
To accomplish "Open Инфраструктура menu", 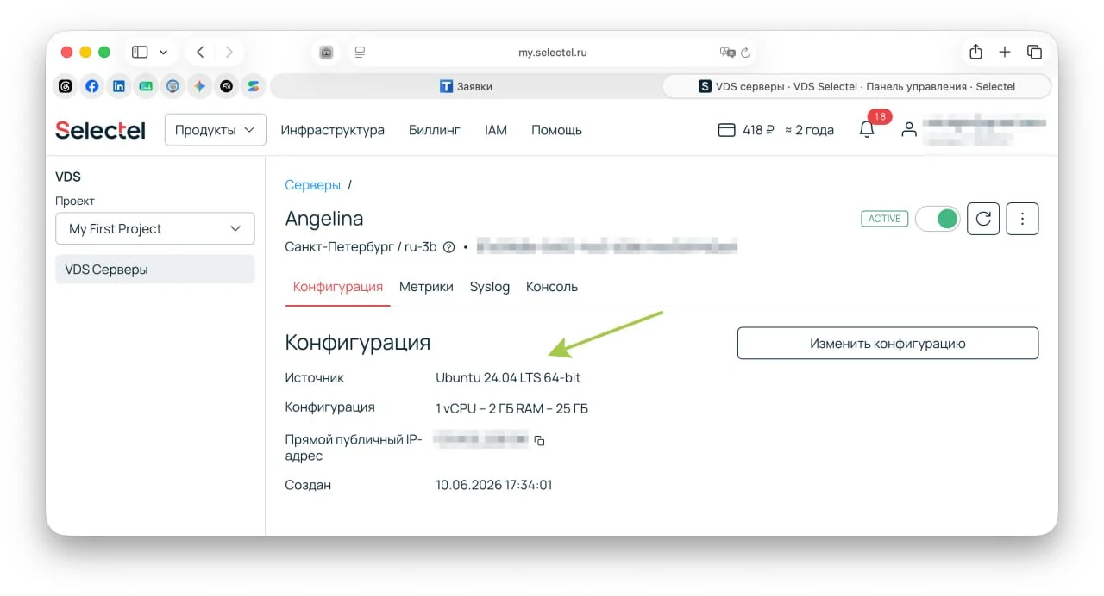I will tap(332, 130).
